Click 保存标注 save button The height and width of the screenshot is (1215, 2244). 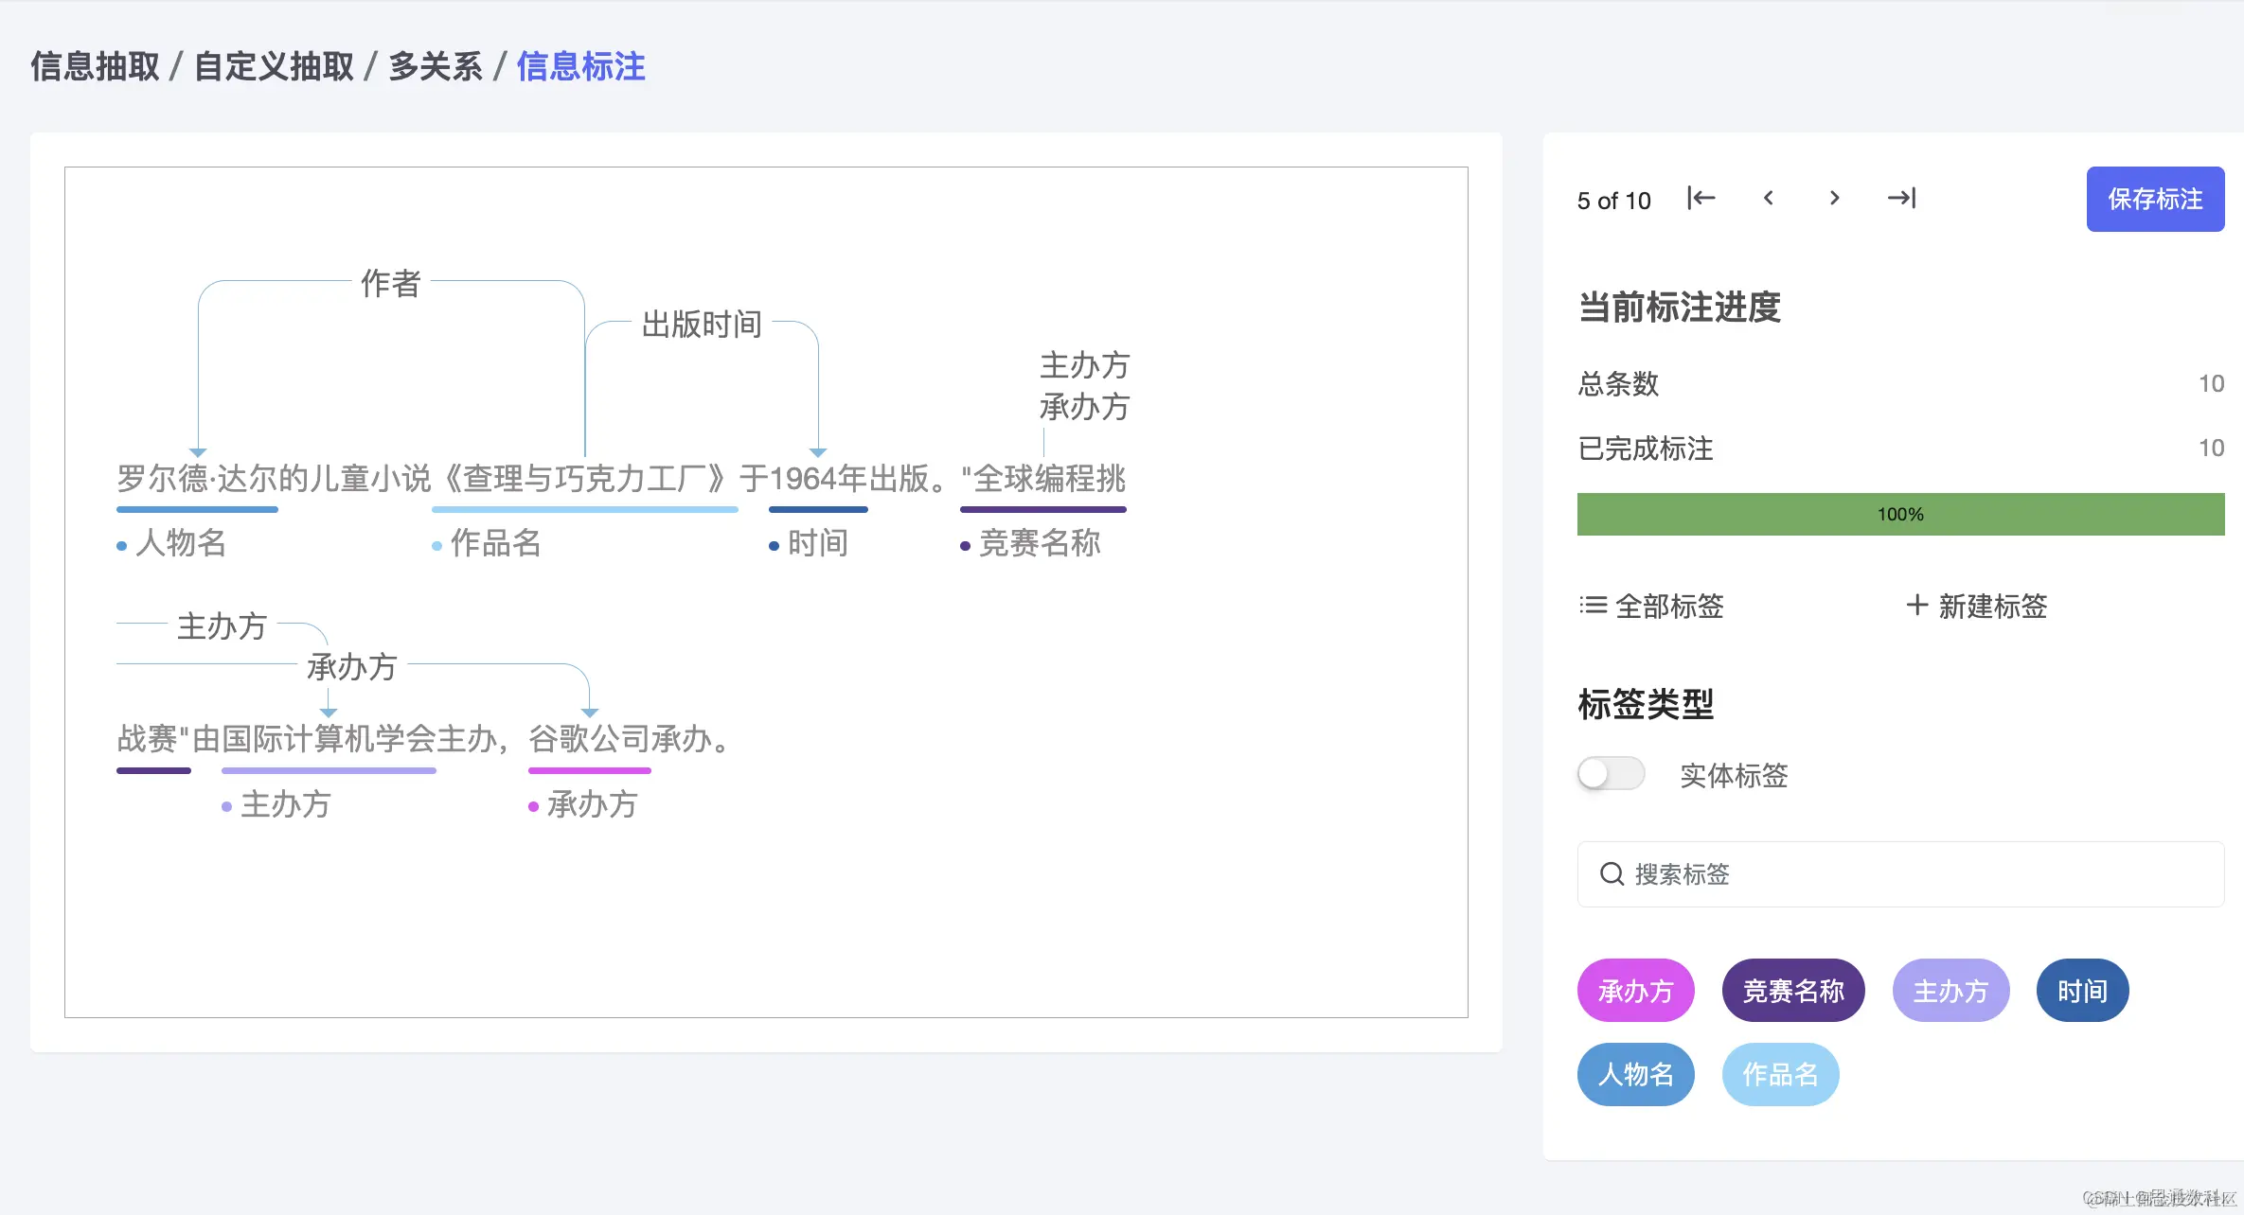coord(2154,199)
